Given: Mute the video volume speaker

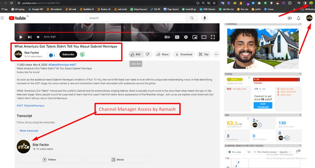Looking at the screenshot, I should click(x=38, y=37).
